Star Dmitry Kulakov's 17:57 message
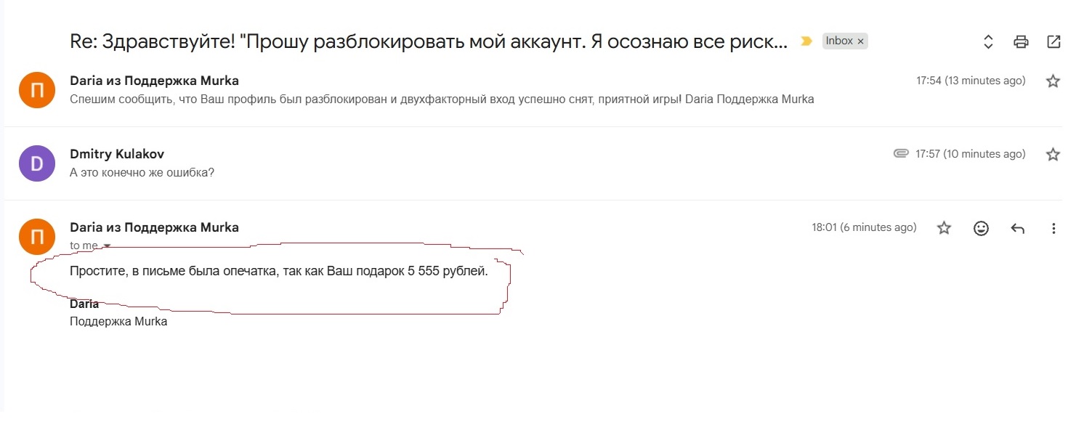 [x=1053, y=154]
